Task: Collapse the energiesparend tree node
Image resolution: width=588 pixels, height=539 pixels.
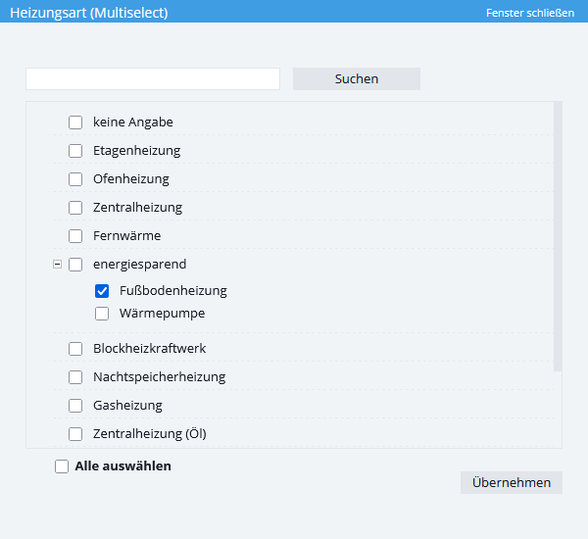Action: click(x=57, y=265)
